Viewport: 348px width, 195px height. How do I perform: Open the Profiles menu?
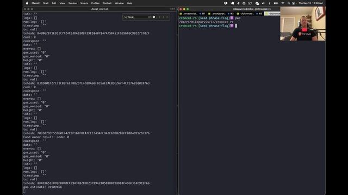click(x=96, y=3)
